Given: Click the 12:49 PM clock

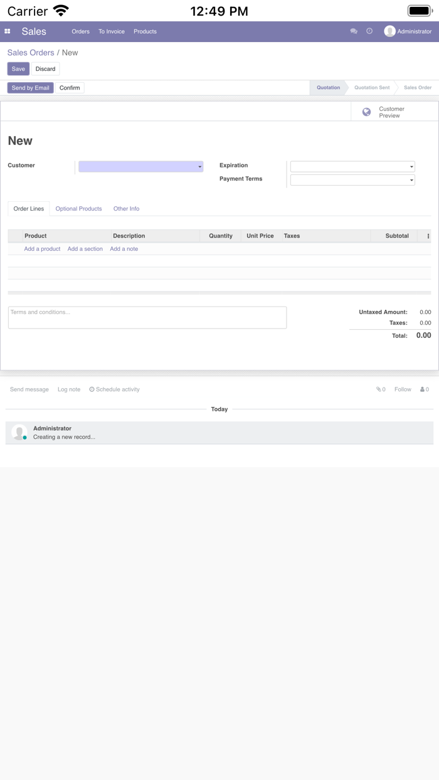Looking at the screenshot, I should pos(219,11).
